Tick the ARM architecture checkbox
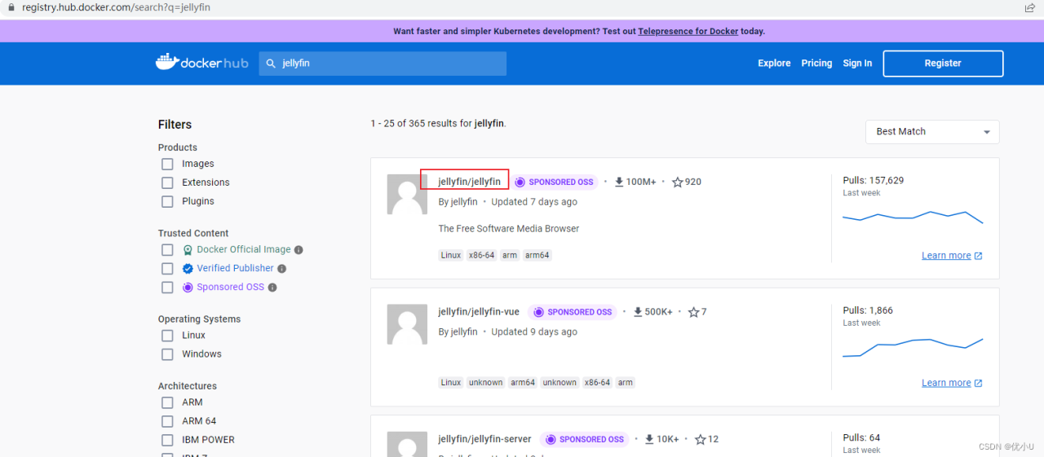The width and height of the screenshot is (1044, 457). tap(167, 402)
